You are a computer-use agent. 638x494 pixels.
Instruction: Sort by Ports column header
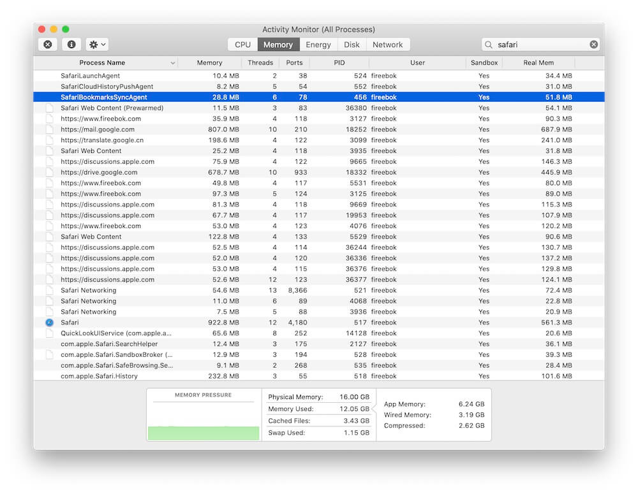tap(294, 62)
